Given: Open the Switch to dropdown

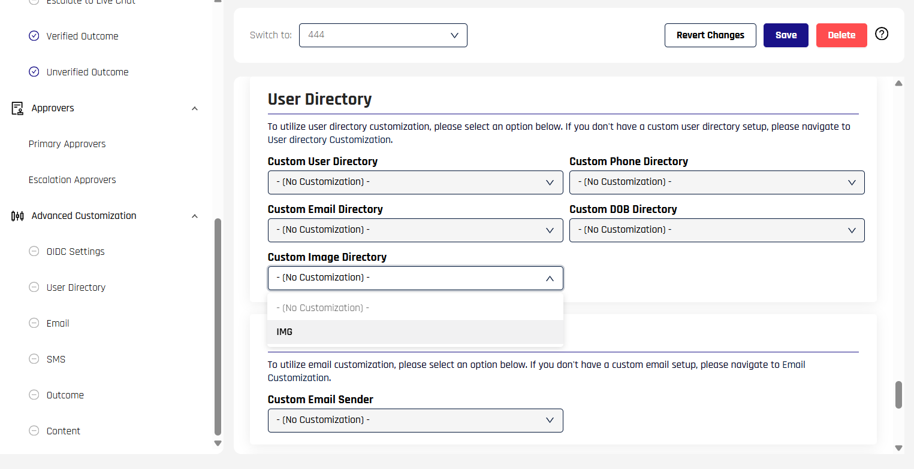Looking at the screenshot, I should (382, 35).
